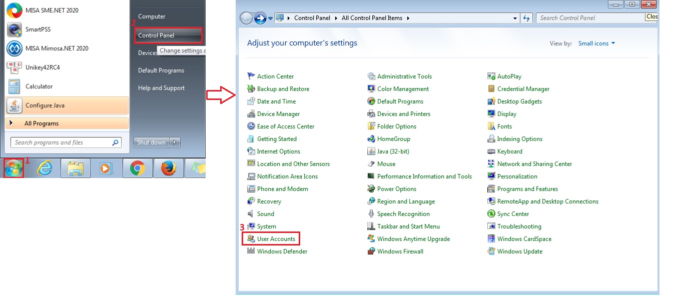Open the Network and Sharing Center link
This screenshot has width=675, height=299.
(x=534, y=164)
